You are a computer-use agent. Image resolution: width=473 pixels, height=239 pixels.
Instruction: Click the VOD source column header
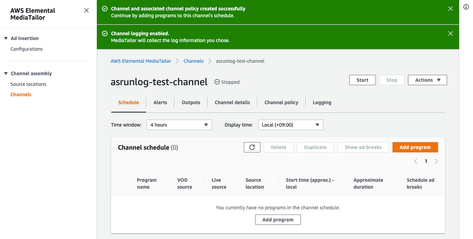pyautogui.click(x=185, y=183)
